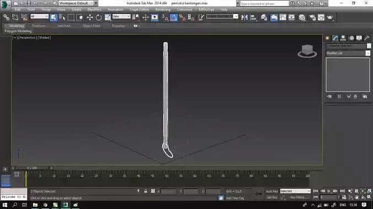Screen dimensions: 373x209
Task: Switch to Object Paint ribbon tab
Action: click(92, 26)
